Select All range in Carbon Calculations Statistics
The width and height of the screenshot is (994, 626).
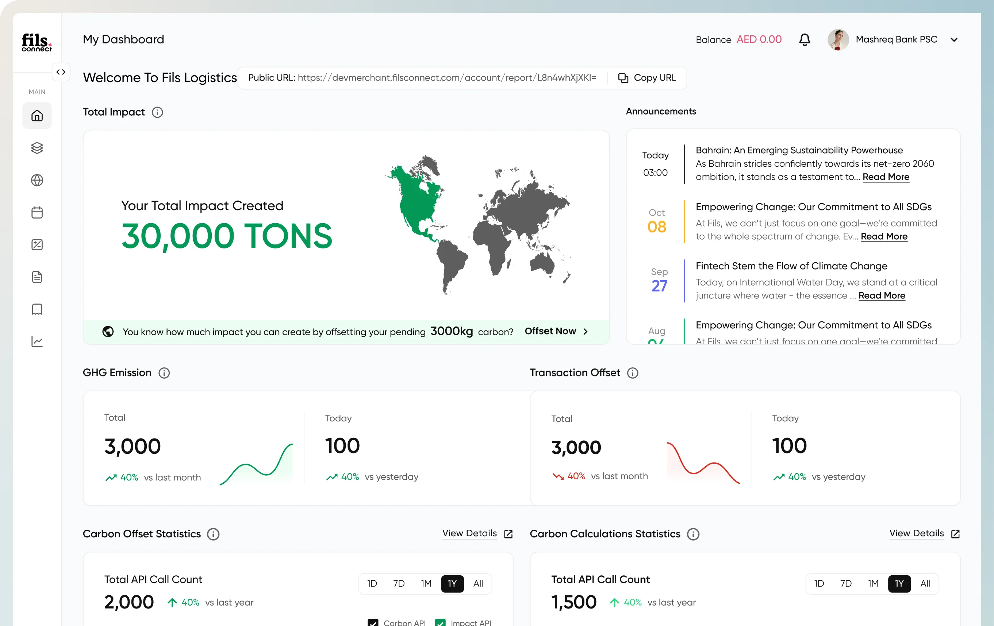tap(925, 583)
